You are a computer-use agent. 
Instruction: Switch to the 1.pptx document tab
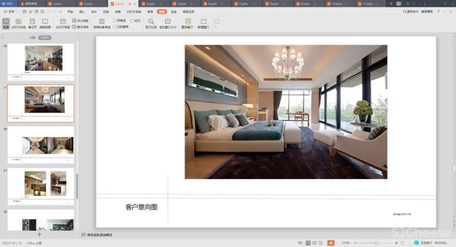point(61,4)
